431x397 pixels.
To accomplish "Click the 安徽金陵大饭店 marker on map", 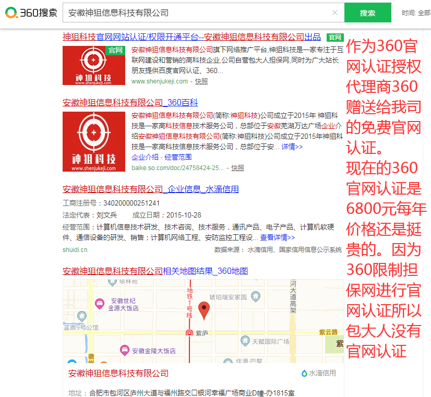I will point(124,350).
